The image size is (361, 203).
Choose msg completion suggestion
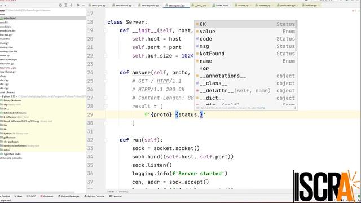pyautogui.click(x=245, y=46)
